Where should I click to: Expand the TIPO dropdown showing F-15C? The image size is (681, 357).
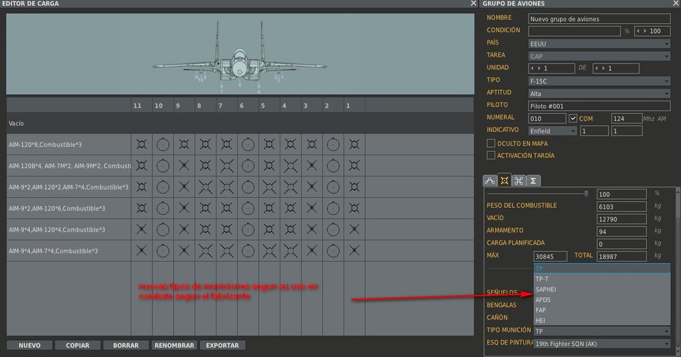coord(599,81)
